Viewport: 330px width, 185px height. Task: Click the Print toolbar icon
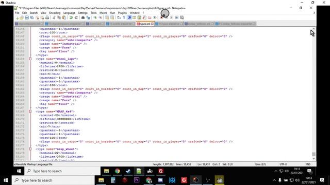[x=47, y=17]
